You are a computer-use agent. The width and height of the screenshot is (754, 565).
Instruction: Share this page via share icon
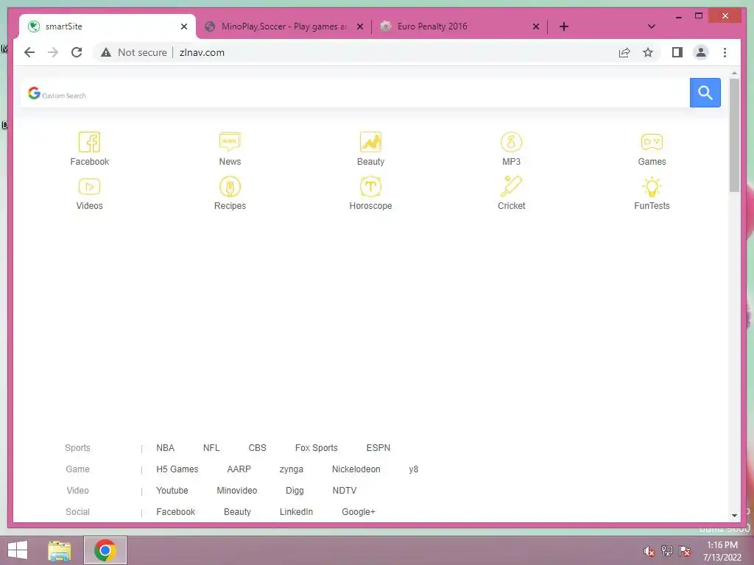click(624, 52)
